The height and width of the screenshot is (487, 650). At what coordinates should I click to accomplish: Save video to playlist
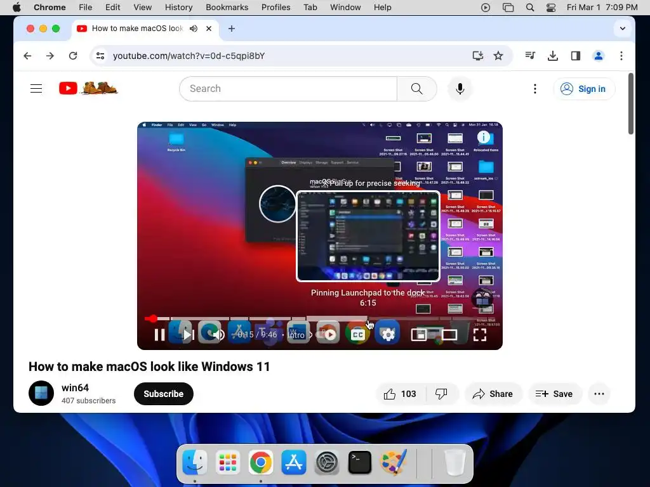554,394
